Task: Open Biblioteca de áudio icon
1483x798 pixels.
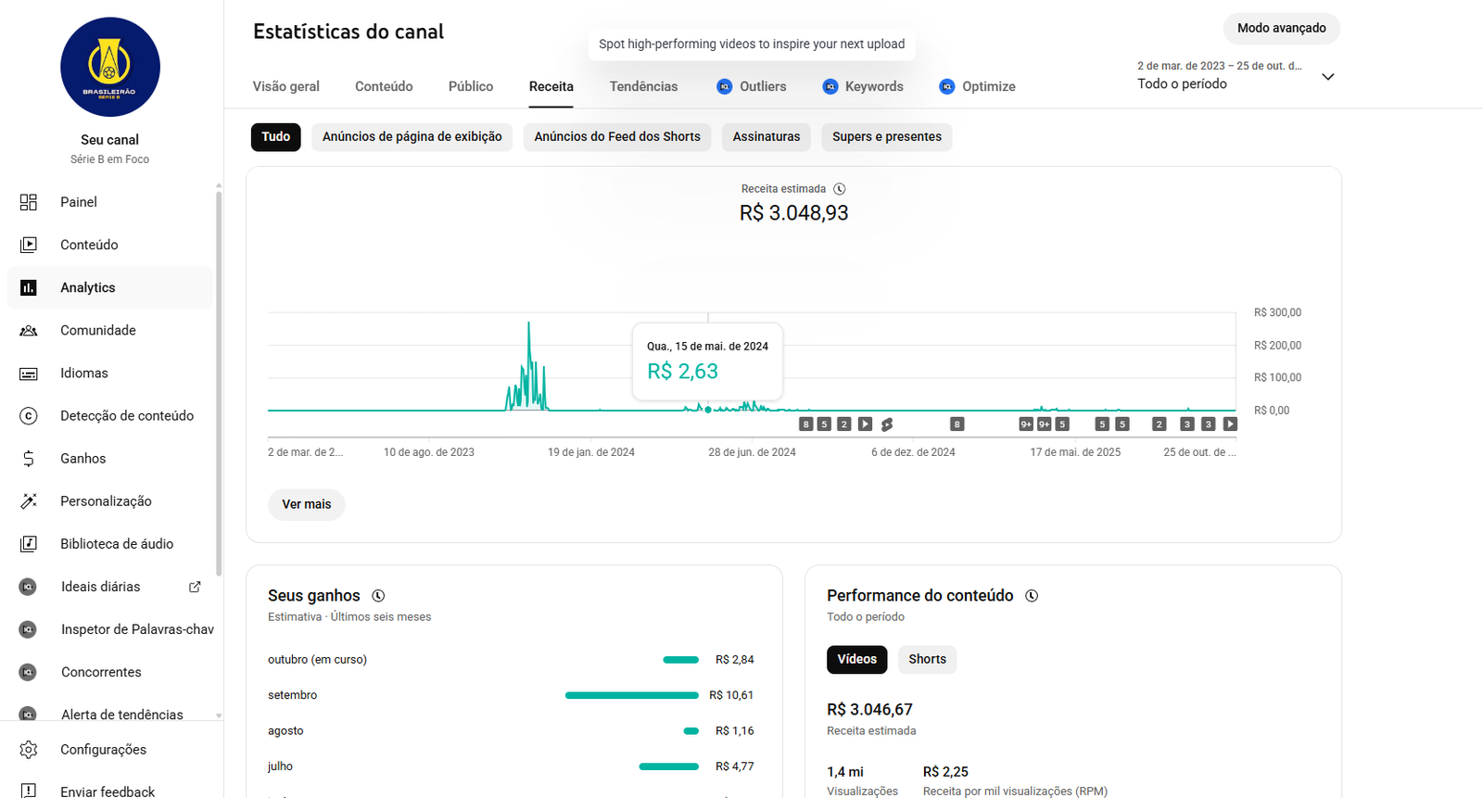Action: 29,544
